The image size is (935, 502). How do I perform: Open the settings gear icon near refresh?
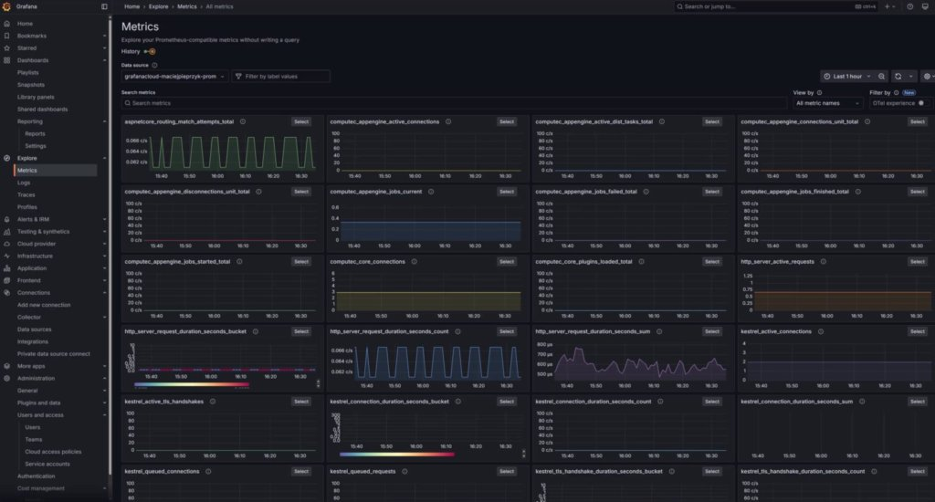point(927,77)
